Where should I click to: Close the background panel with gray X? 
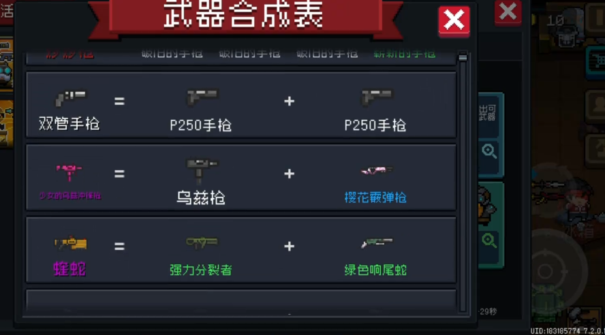(508, 12)
